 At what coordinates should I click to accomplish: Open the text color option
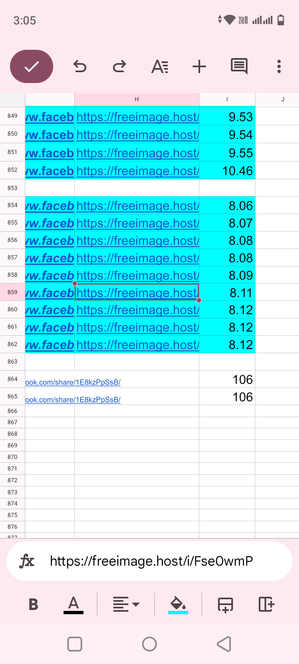(74, 604)
